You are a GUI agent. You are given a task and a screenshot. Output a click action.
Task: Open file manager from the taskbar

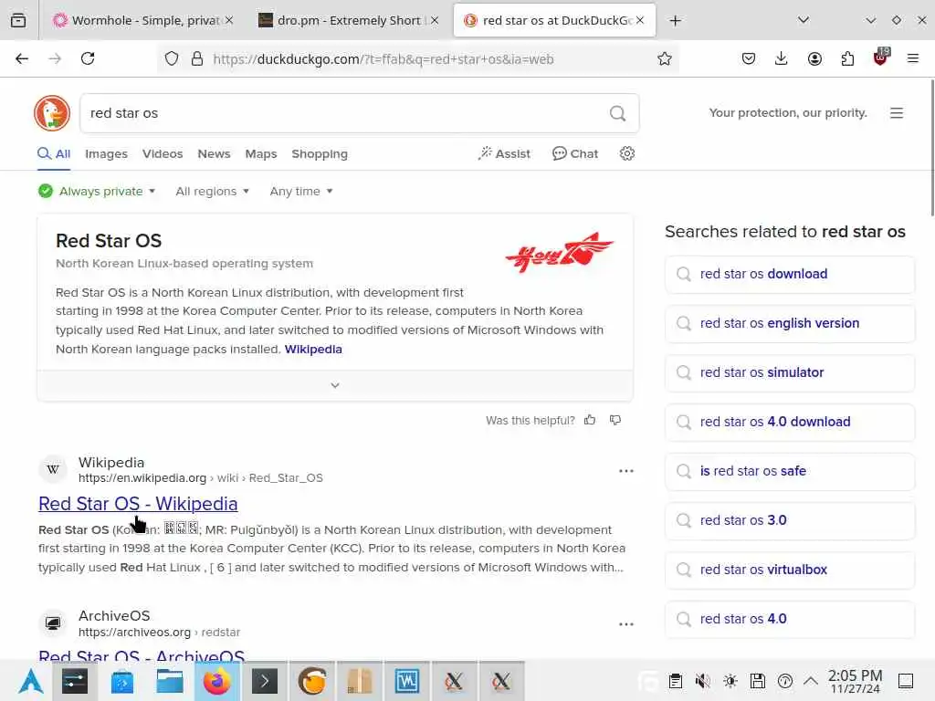[x=169, y=681]
